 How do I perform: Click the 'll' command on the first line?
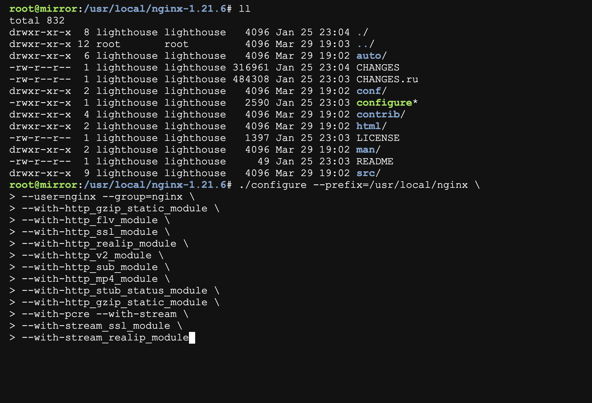click(245, 9)
